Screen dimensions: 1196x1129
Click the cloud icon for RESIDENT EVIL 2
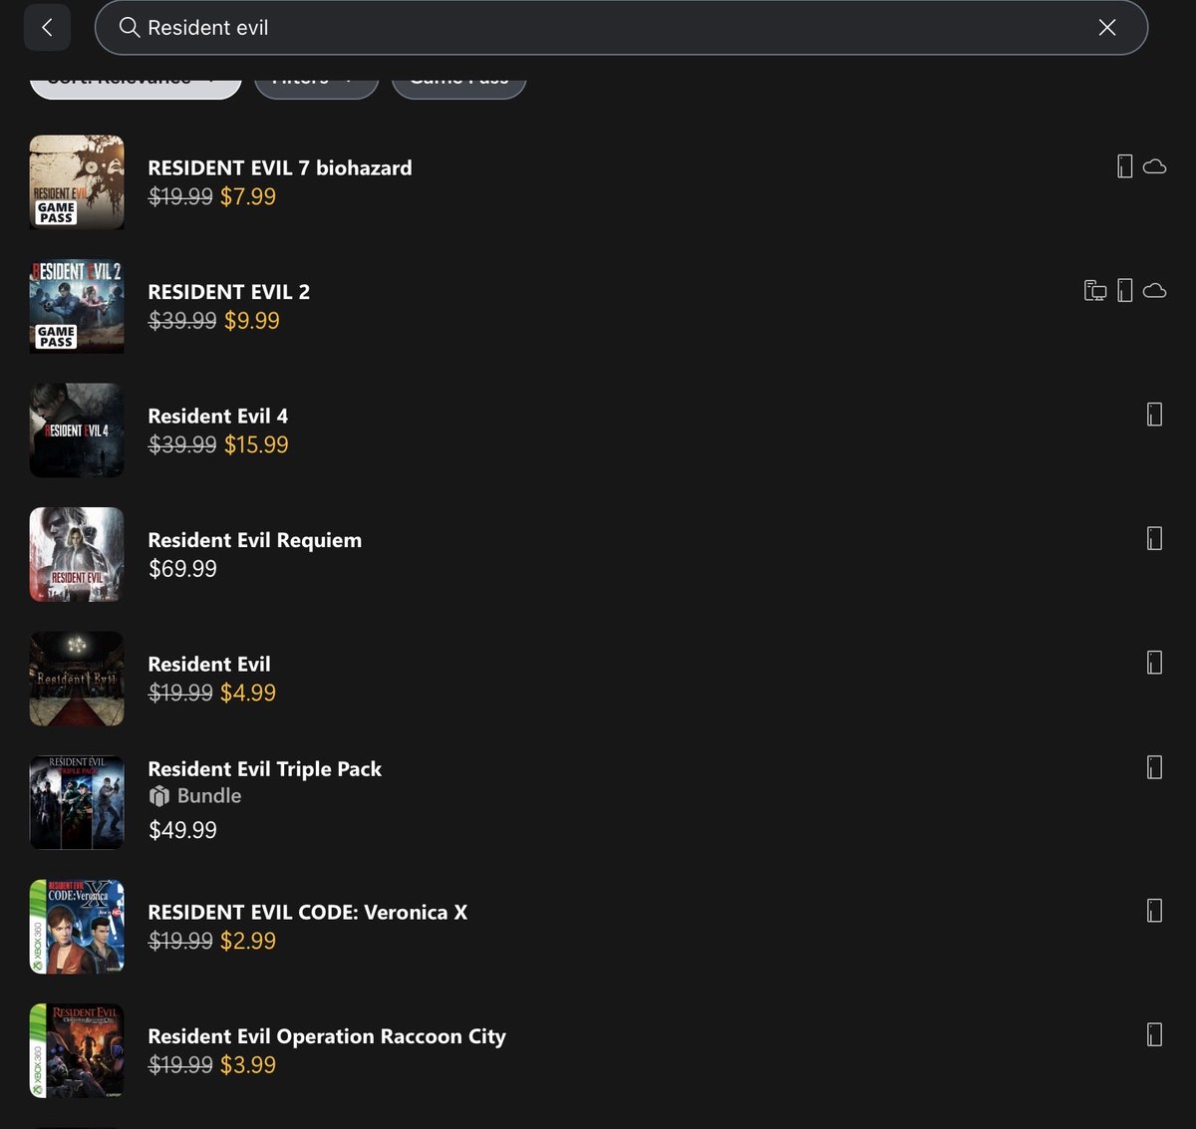(x=1155, y=291)
